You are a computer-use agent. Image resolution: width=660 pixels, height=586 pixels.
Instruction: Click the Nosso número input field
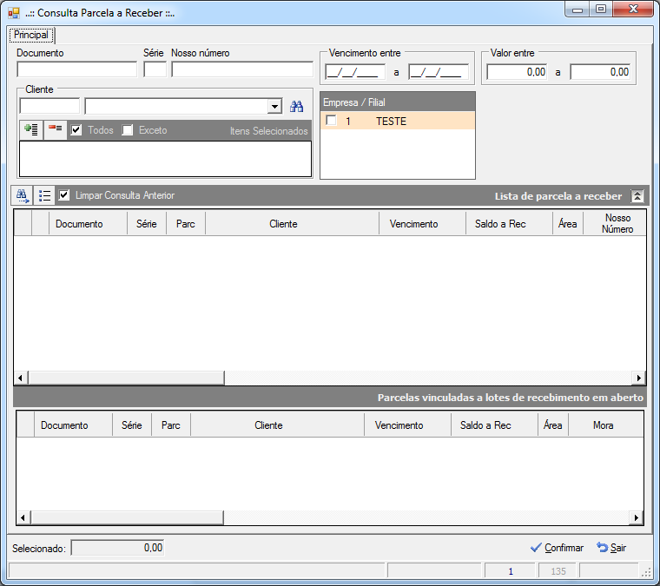(x=242, y=69)
